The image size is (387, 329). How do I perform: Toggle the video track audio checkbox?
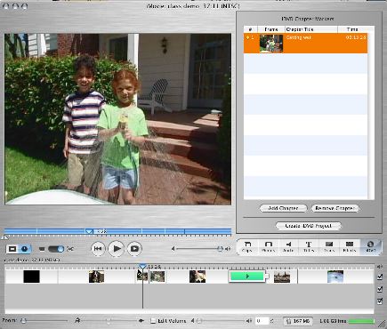click(380, 277)
